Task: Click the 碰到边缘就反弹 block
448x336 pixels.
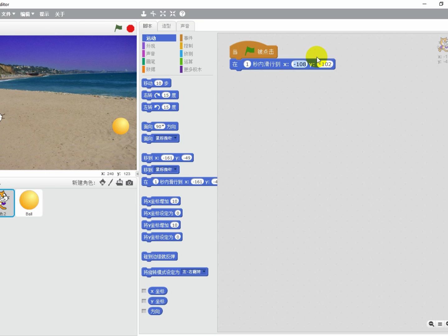Action: (x=159, y=257)
